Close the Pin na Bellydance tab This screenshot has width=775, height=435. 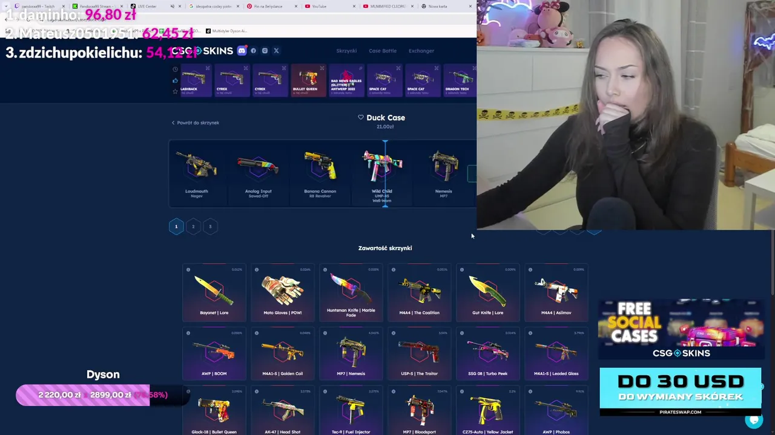click(x=296, y=6)
